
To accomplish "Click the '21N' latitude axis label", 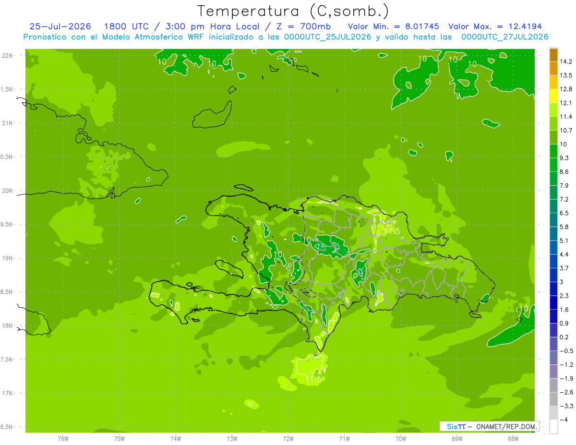I will [x=8, y=123].
